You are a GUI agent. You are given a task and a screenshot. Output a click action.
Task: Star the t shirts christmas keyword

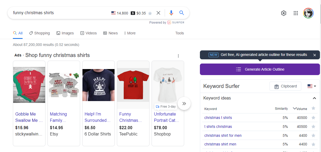[313, 127]
